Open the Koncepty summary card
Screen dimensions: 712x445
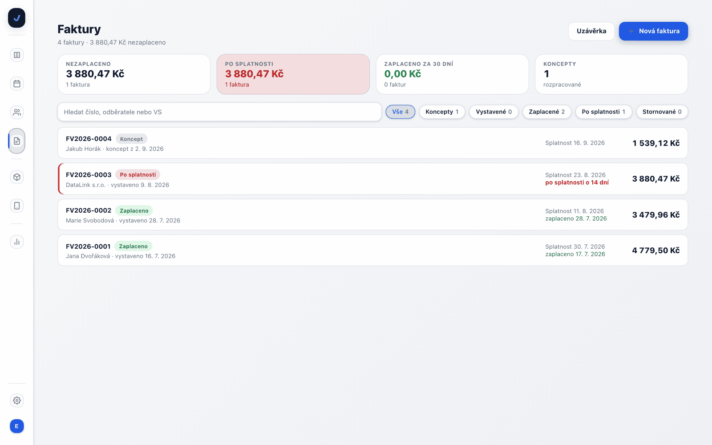611,74
